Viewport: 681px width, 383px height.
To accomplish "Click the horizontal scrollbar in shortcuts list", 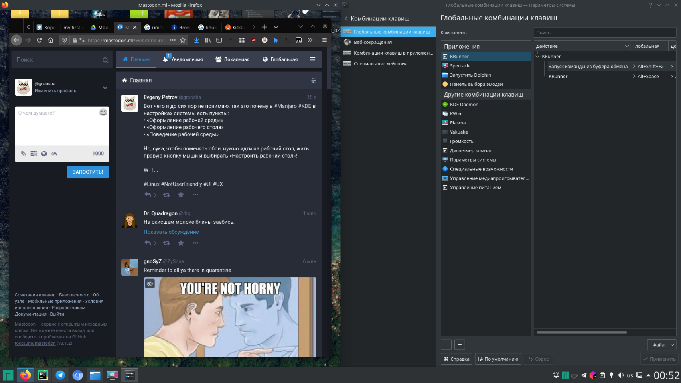I will click(582, 332).
